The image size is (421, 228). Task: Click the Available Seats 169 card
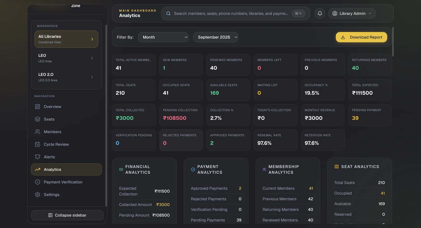click(x=228, y=90)
